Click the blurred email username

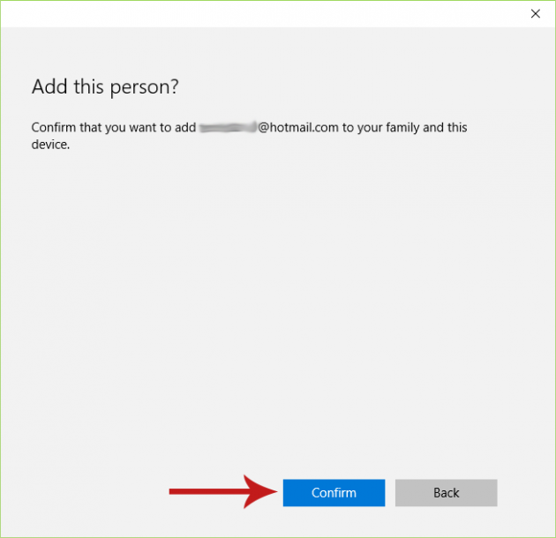click(x=228, y=128)
